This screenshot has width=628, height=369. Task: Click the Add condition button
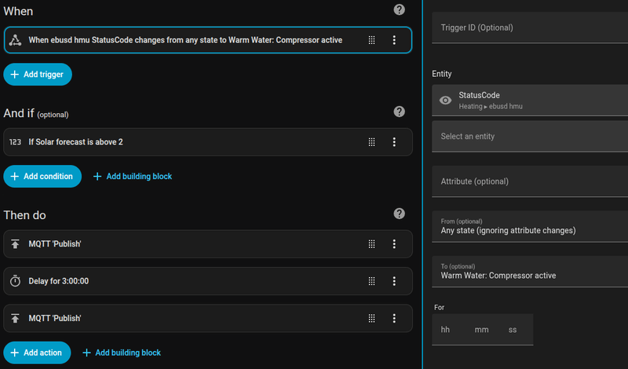point(42,176)
